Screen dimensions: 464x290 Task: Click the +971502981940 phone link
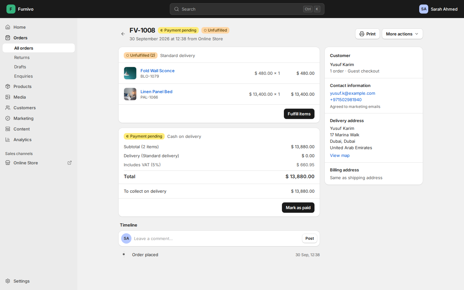coord(346,100)
